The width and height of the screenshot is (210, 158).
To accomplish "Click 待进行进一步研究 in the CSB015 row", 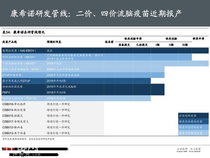I will coord(58,116).
